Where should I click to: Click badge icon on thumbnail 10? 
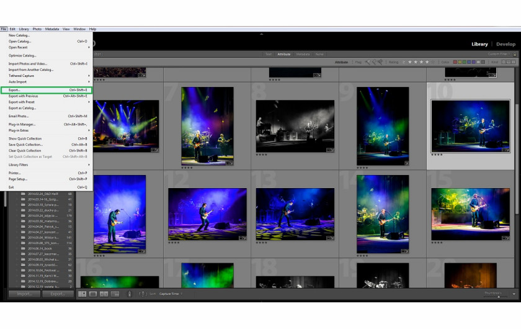tap(505, 150)
